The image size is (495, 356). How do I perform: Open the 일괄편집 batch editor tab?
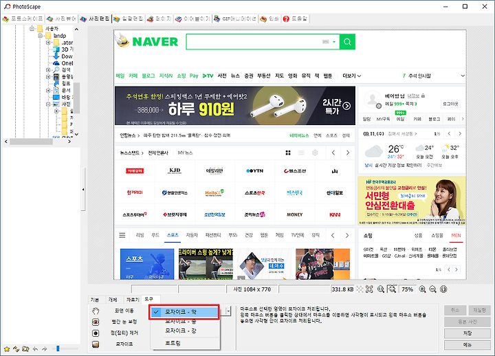(x=128, y=19)
